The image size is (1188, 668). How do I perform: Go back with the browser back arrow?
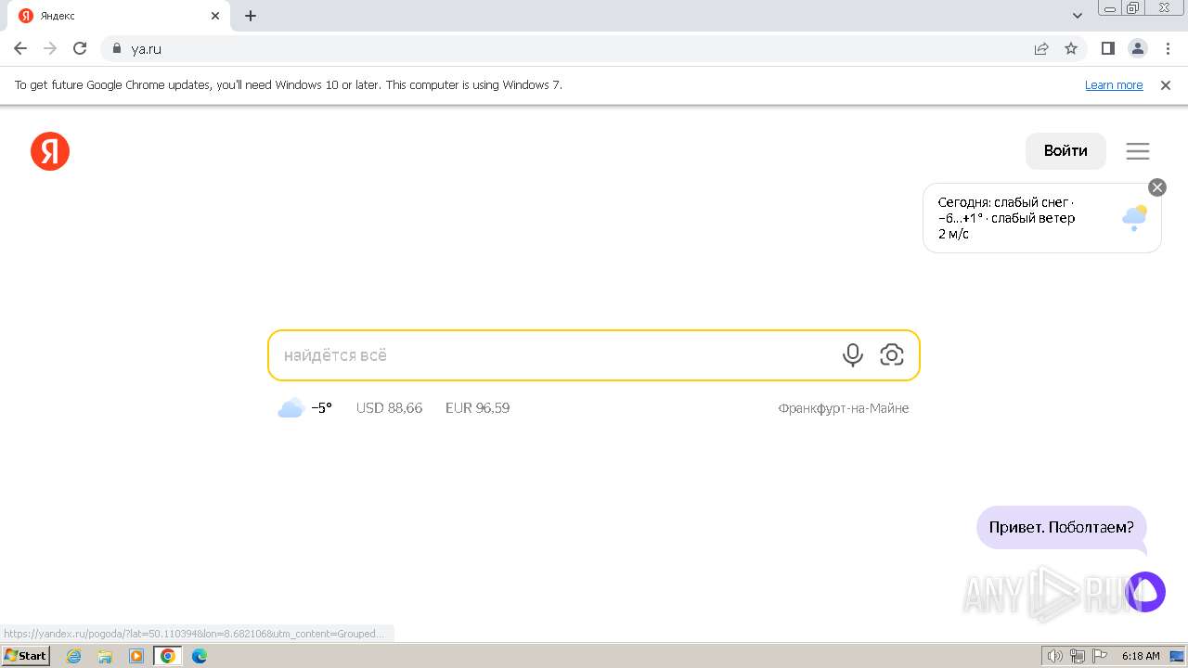20,48
